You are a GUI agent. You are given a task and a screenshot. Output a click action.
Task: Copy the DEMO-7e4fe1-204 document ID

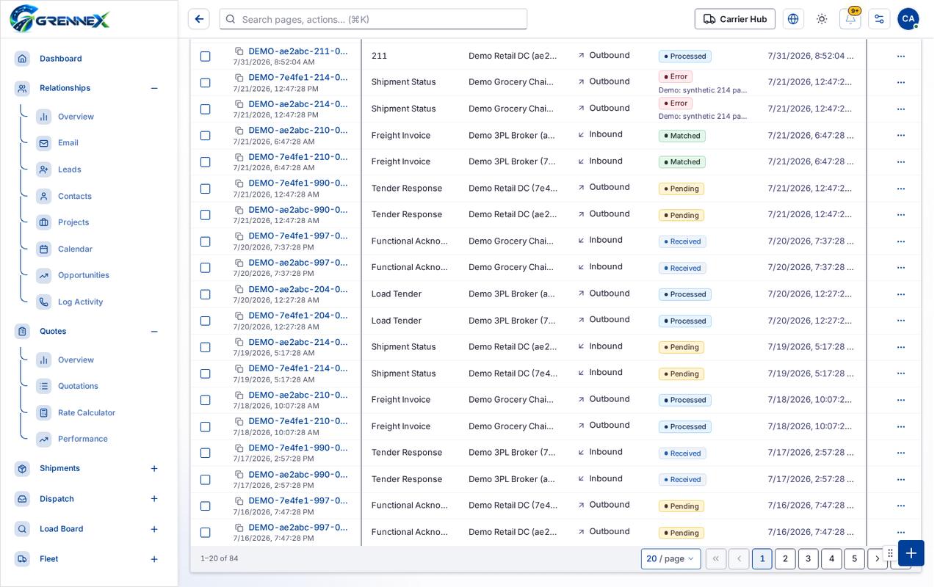coord(239,316)
